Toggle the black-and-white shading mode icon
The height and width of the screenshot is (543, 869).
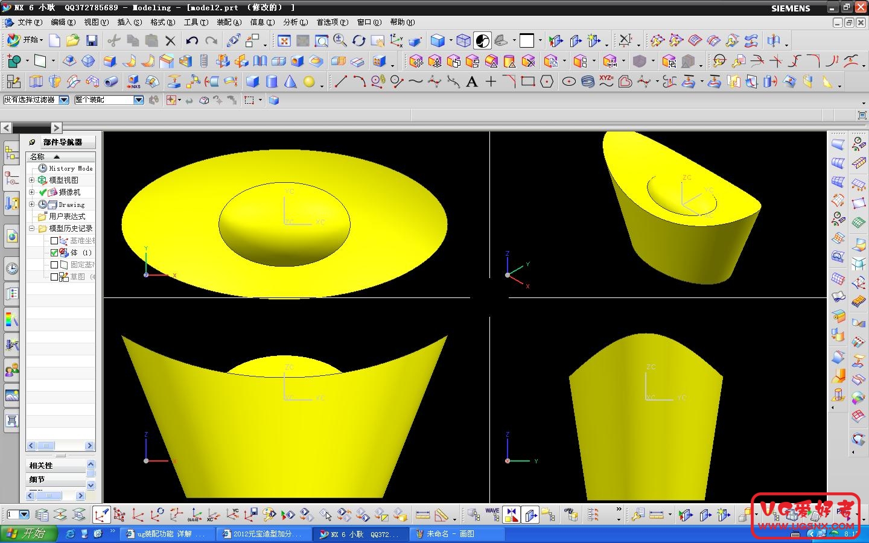[482, 40]
